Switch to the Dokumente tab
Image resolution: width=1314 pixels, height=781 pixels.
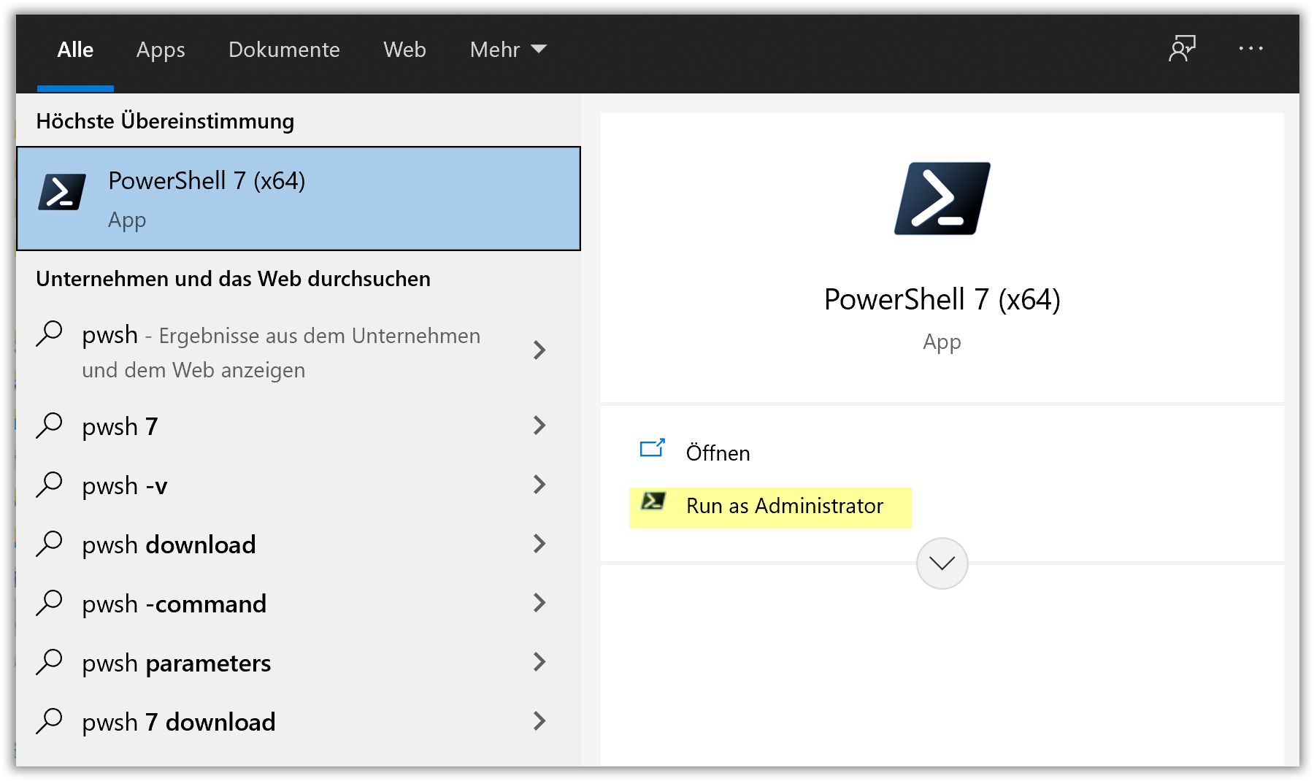(x=284, y=50)
